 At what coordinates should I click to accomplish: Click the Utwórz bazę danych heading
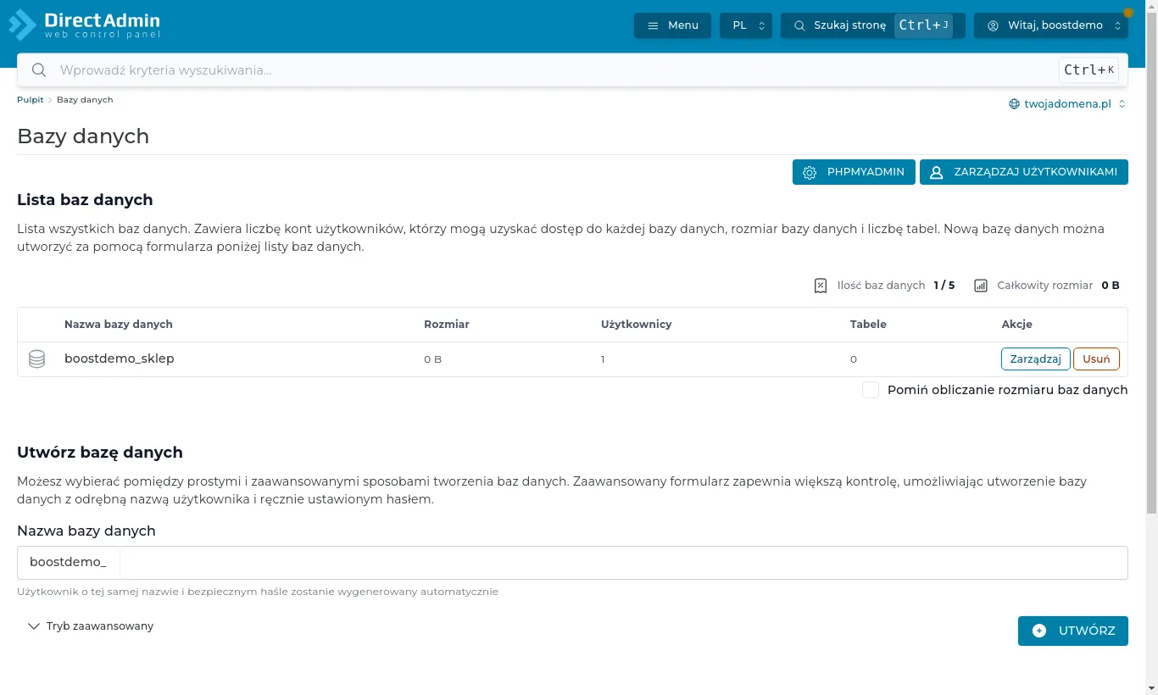tap(100, 453)
